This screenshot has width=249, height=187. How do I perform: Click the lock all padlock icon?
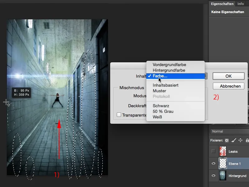coord(247,140)
